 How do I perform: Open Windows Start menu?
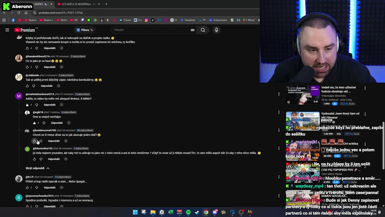[x=135, y=212]
